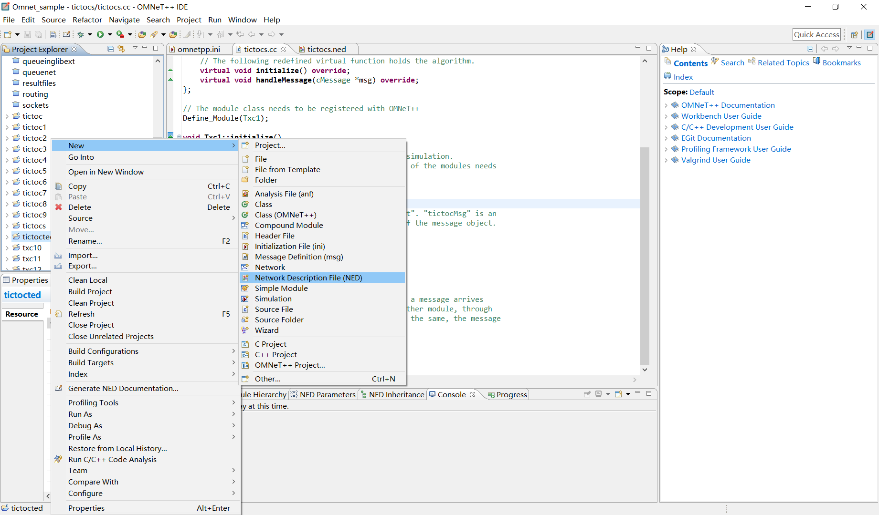Screen dimensions: 879x515
Task: Open the Run As submenu
Action: point(146,414)
